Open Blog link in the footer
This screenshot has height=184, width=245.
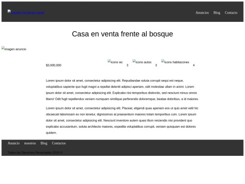[44, 143]
